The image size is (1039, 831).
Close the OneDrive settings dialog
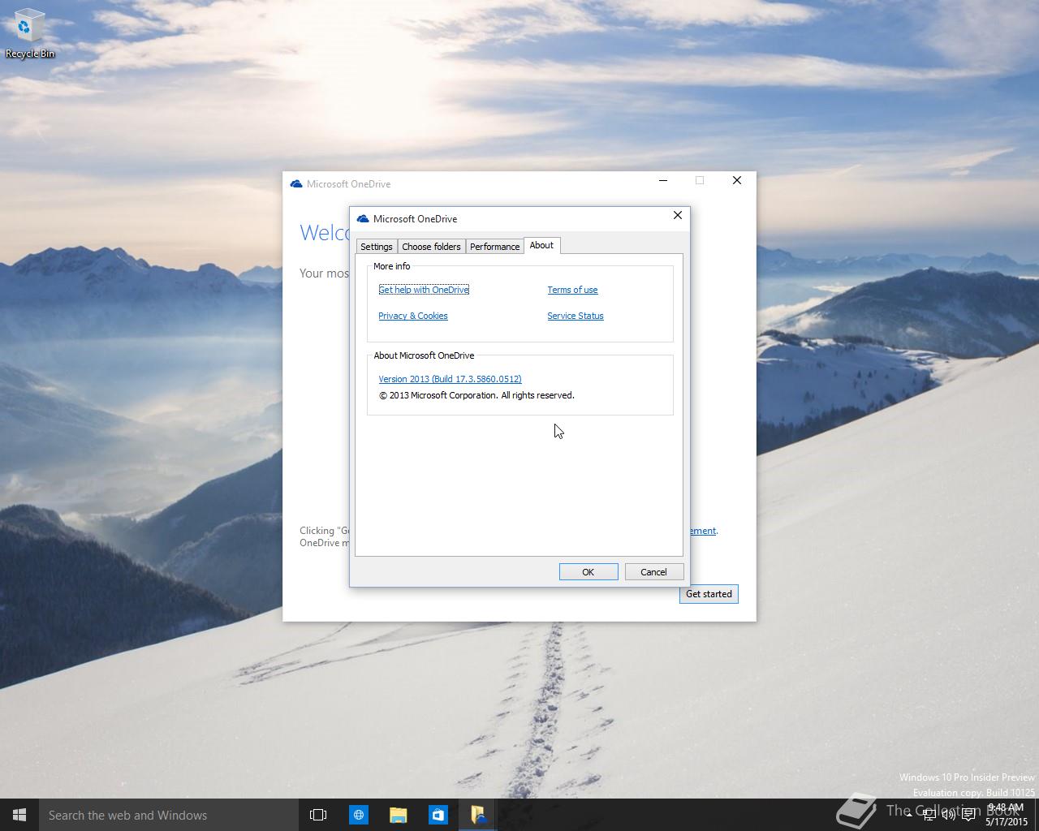click(678, 215)
